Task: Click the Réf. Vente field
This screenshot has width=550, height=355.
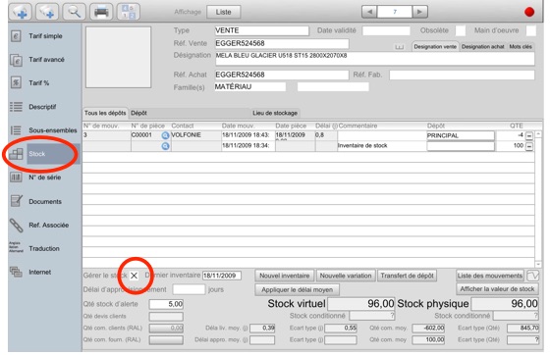Action: click(x=282, y=44)
